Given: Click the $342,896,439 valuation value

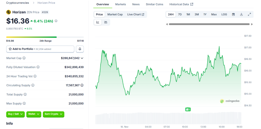Looking at the screenshot, I should pos(74,67).
